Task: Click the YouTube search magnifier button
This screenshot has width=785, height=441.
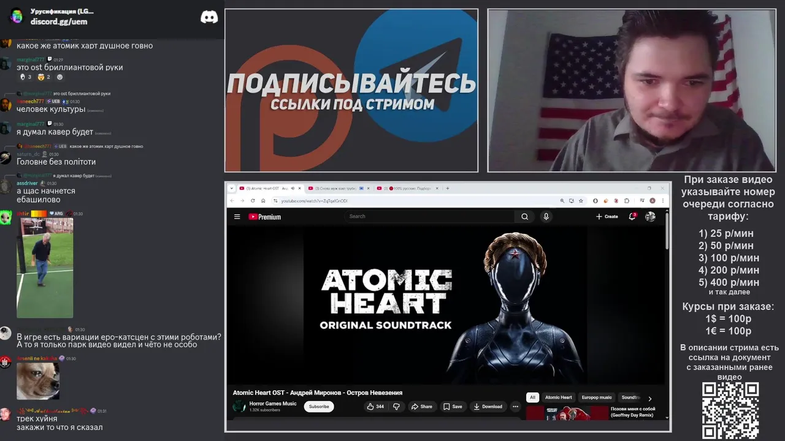Action: pos(524,216)
